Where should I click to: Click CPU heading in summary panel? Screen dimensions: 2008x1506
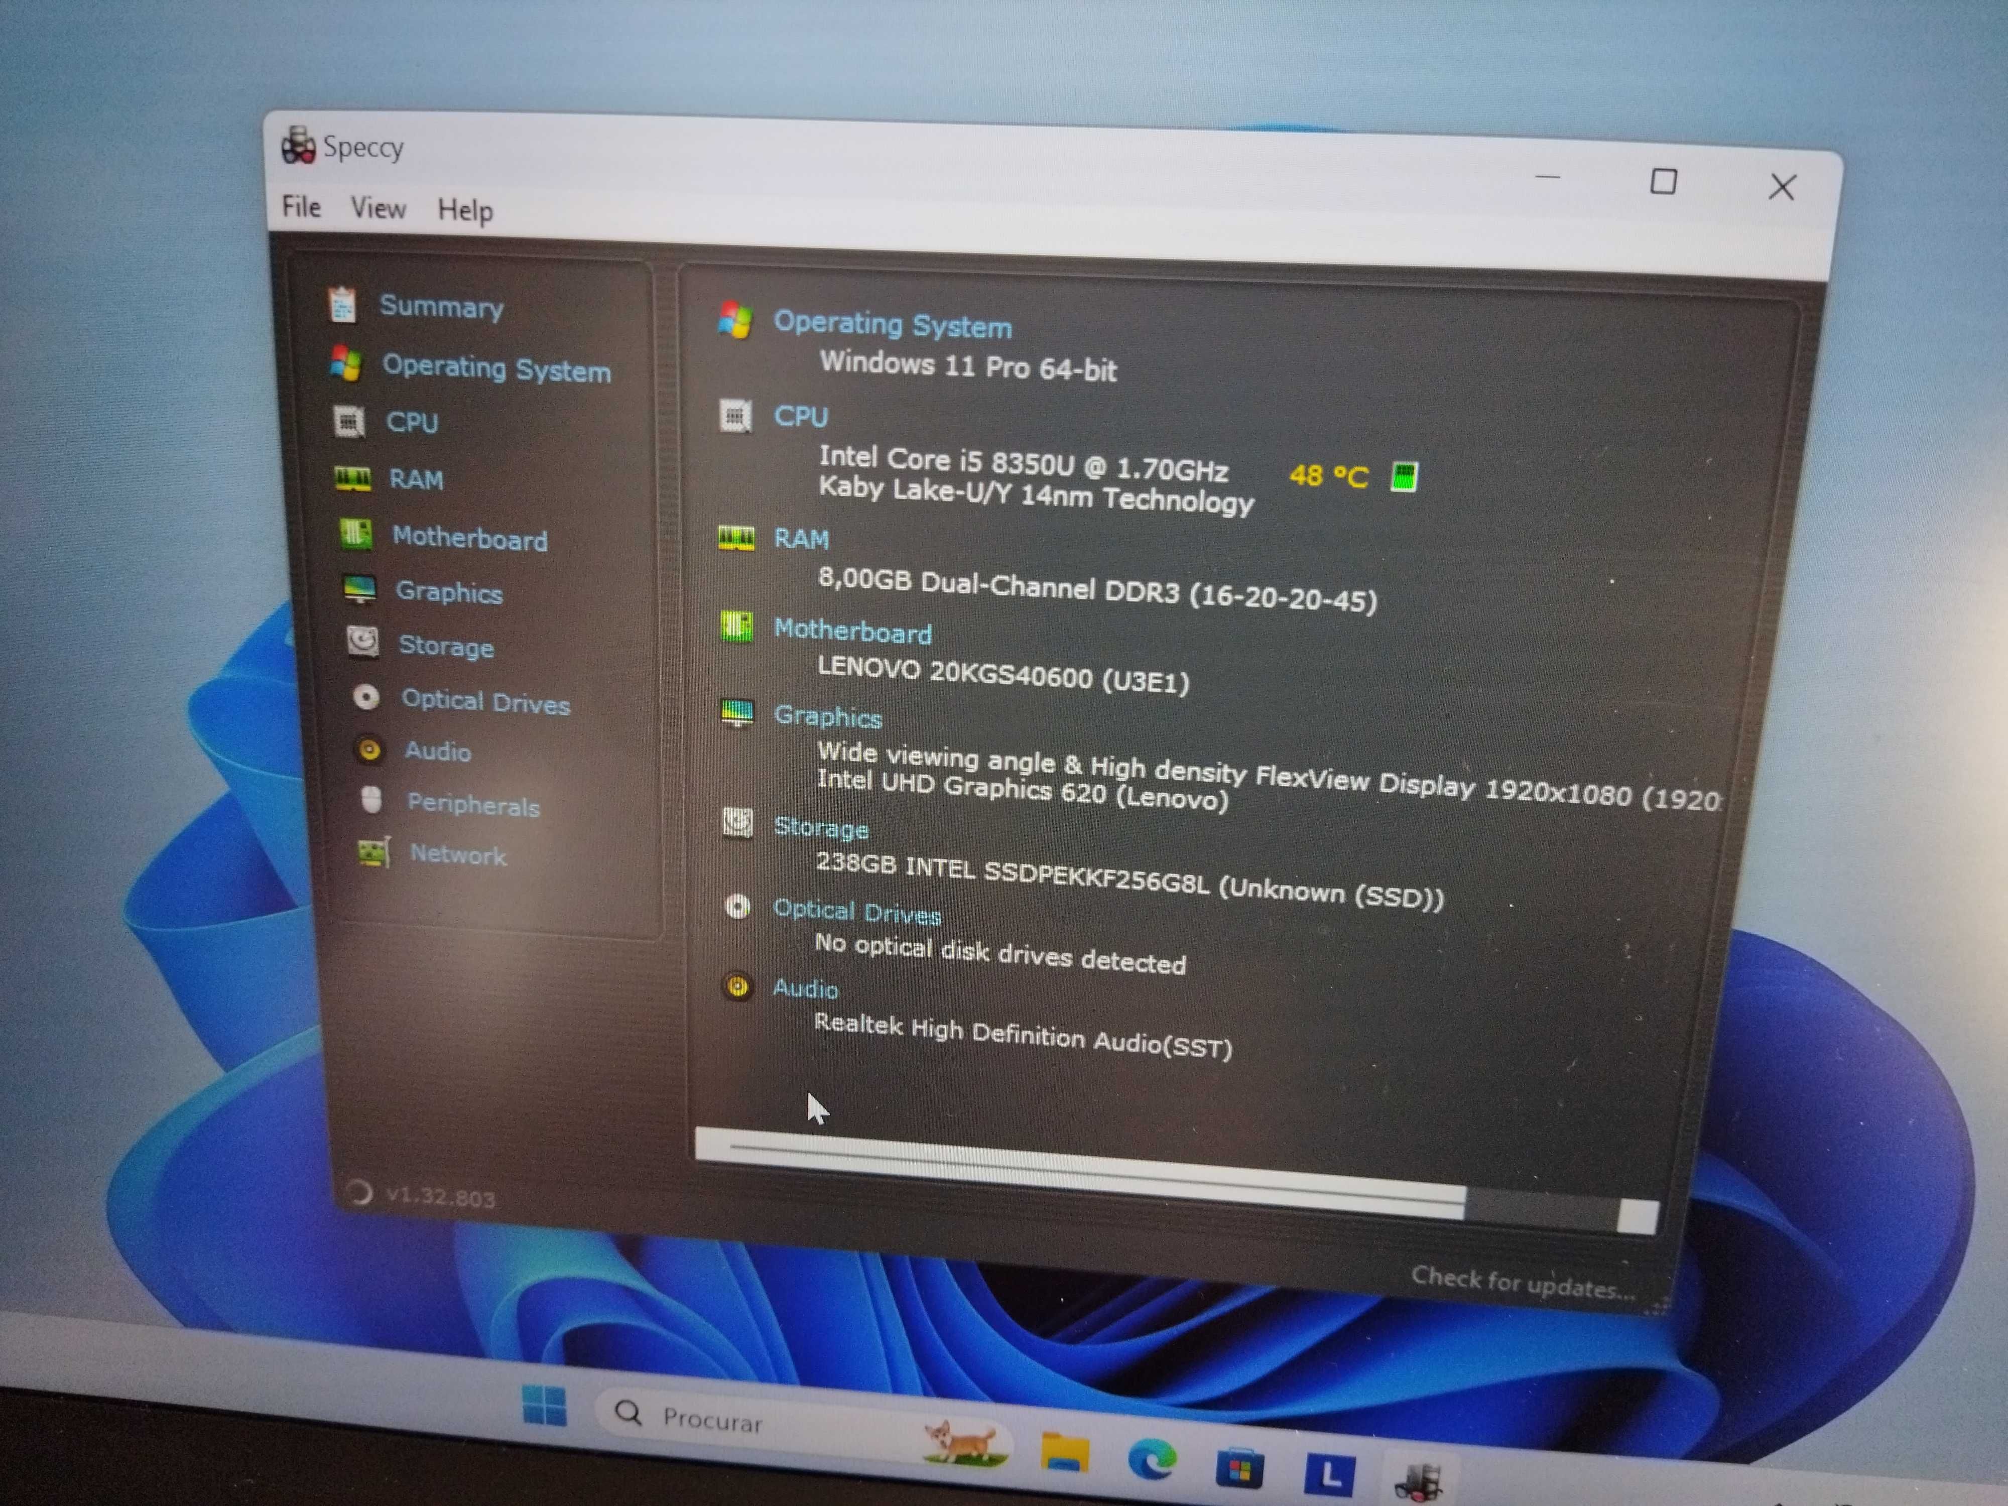point(801,417)
